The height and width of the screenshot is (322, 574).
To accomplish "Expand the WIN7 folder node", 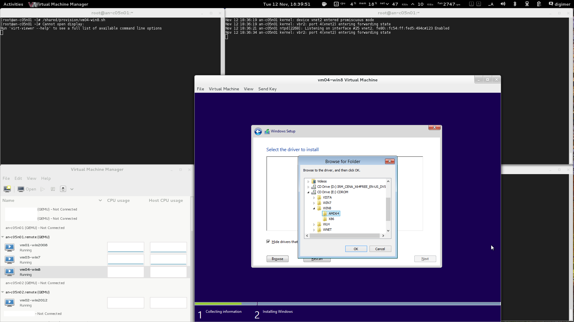I will point(314,203).
